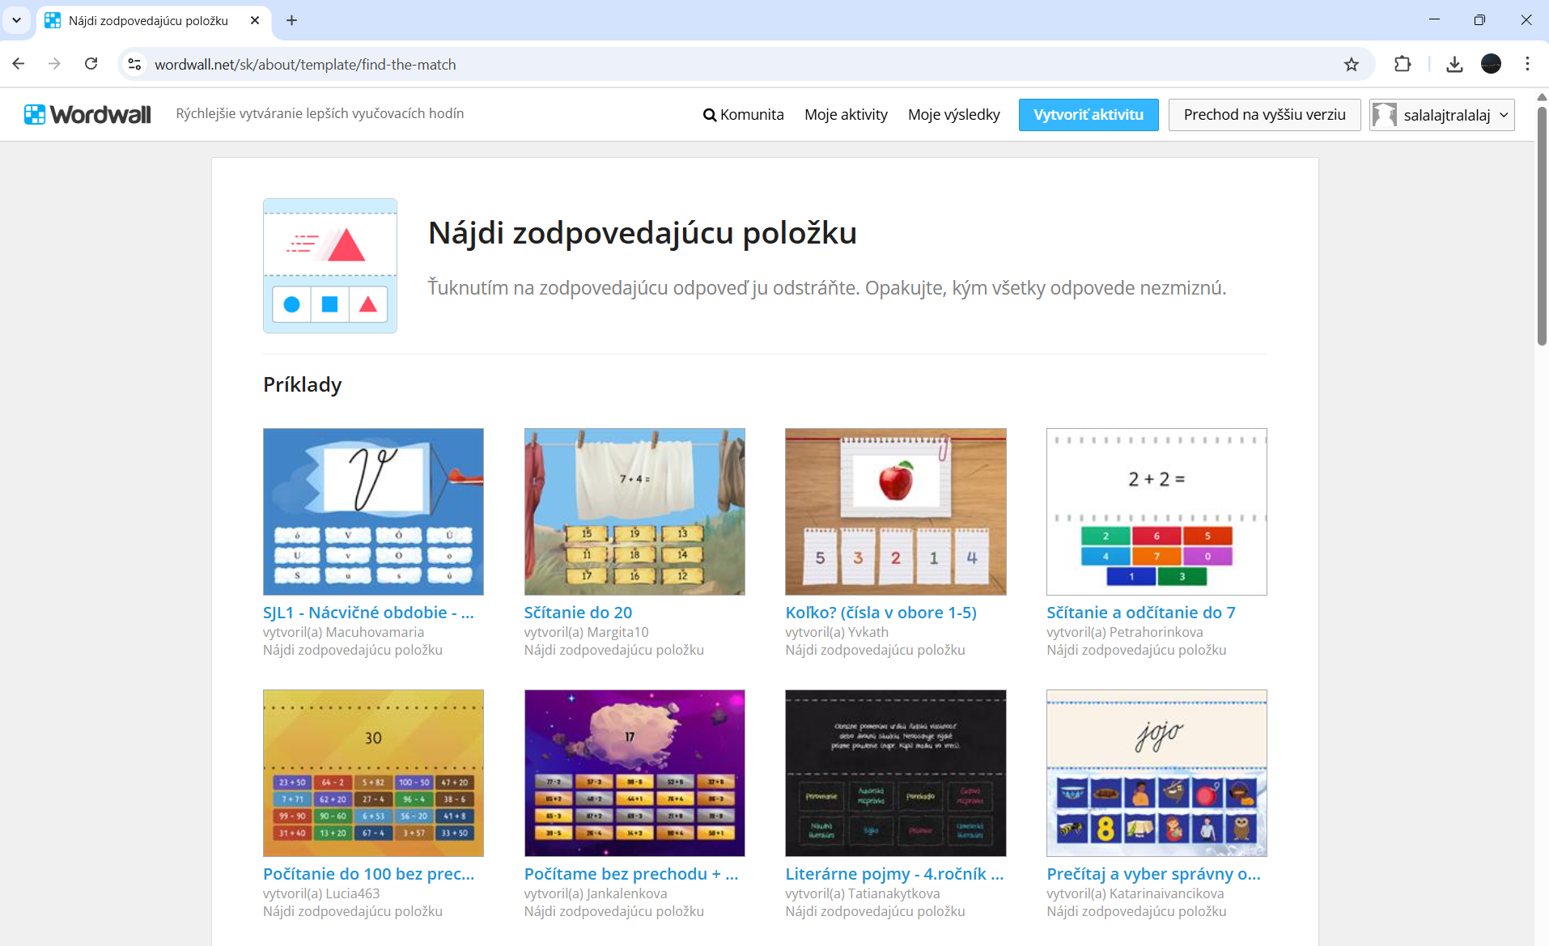Open Moje výsledky
Screen dimensions: 1549x946
coord(953,115)
